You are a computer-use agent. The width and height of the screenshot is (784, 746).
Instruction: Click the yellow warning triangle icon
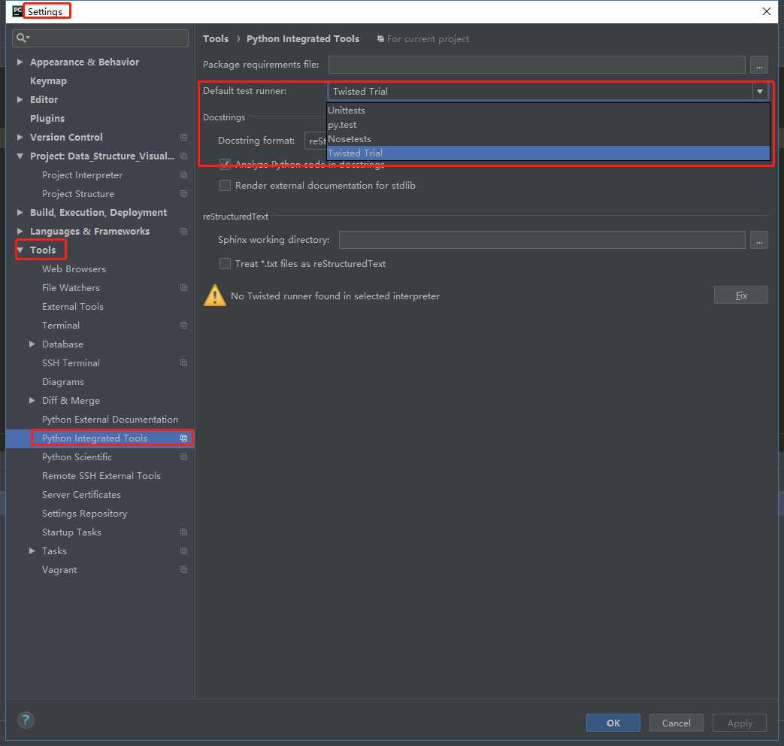tap(215, 296)
